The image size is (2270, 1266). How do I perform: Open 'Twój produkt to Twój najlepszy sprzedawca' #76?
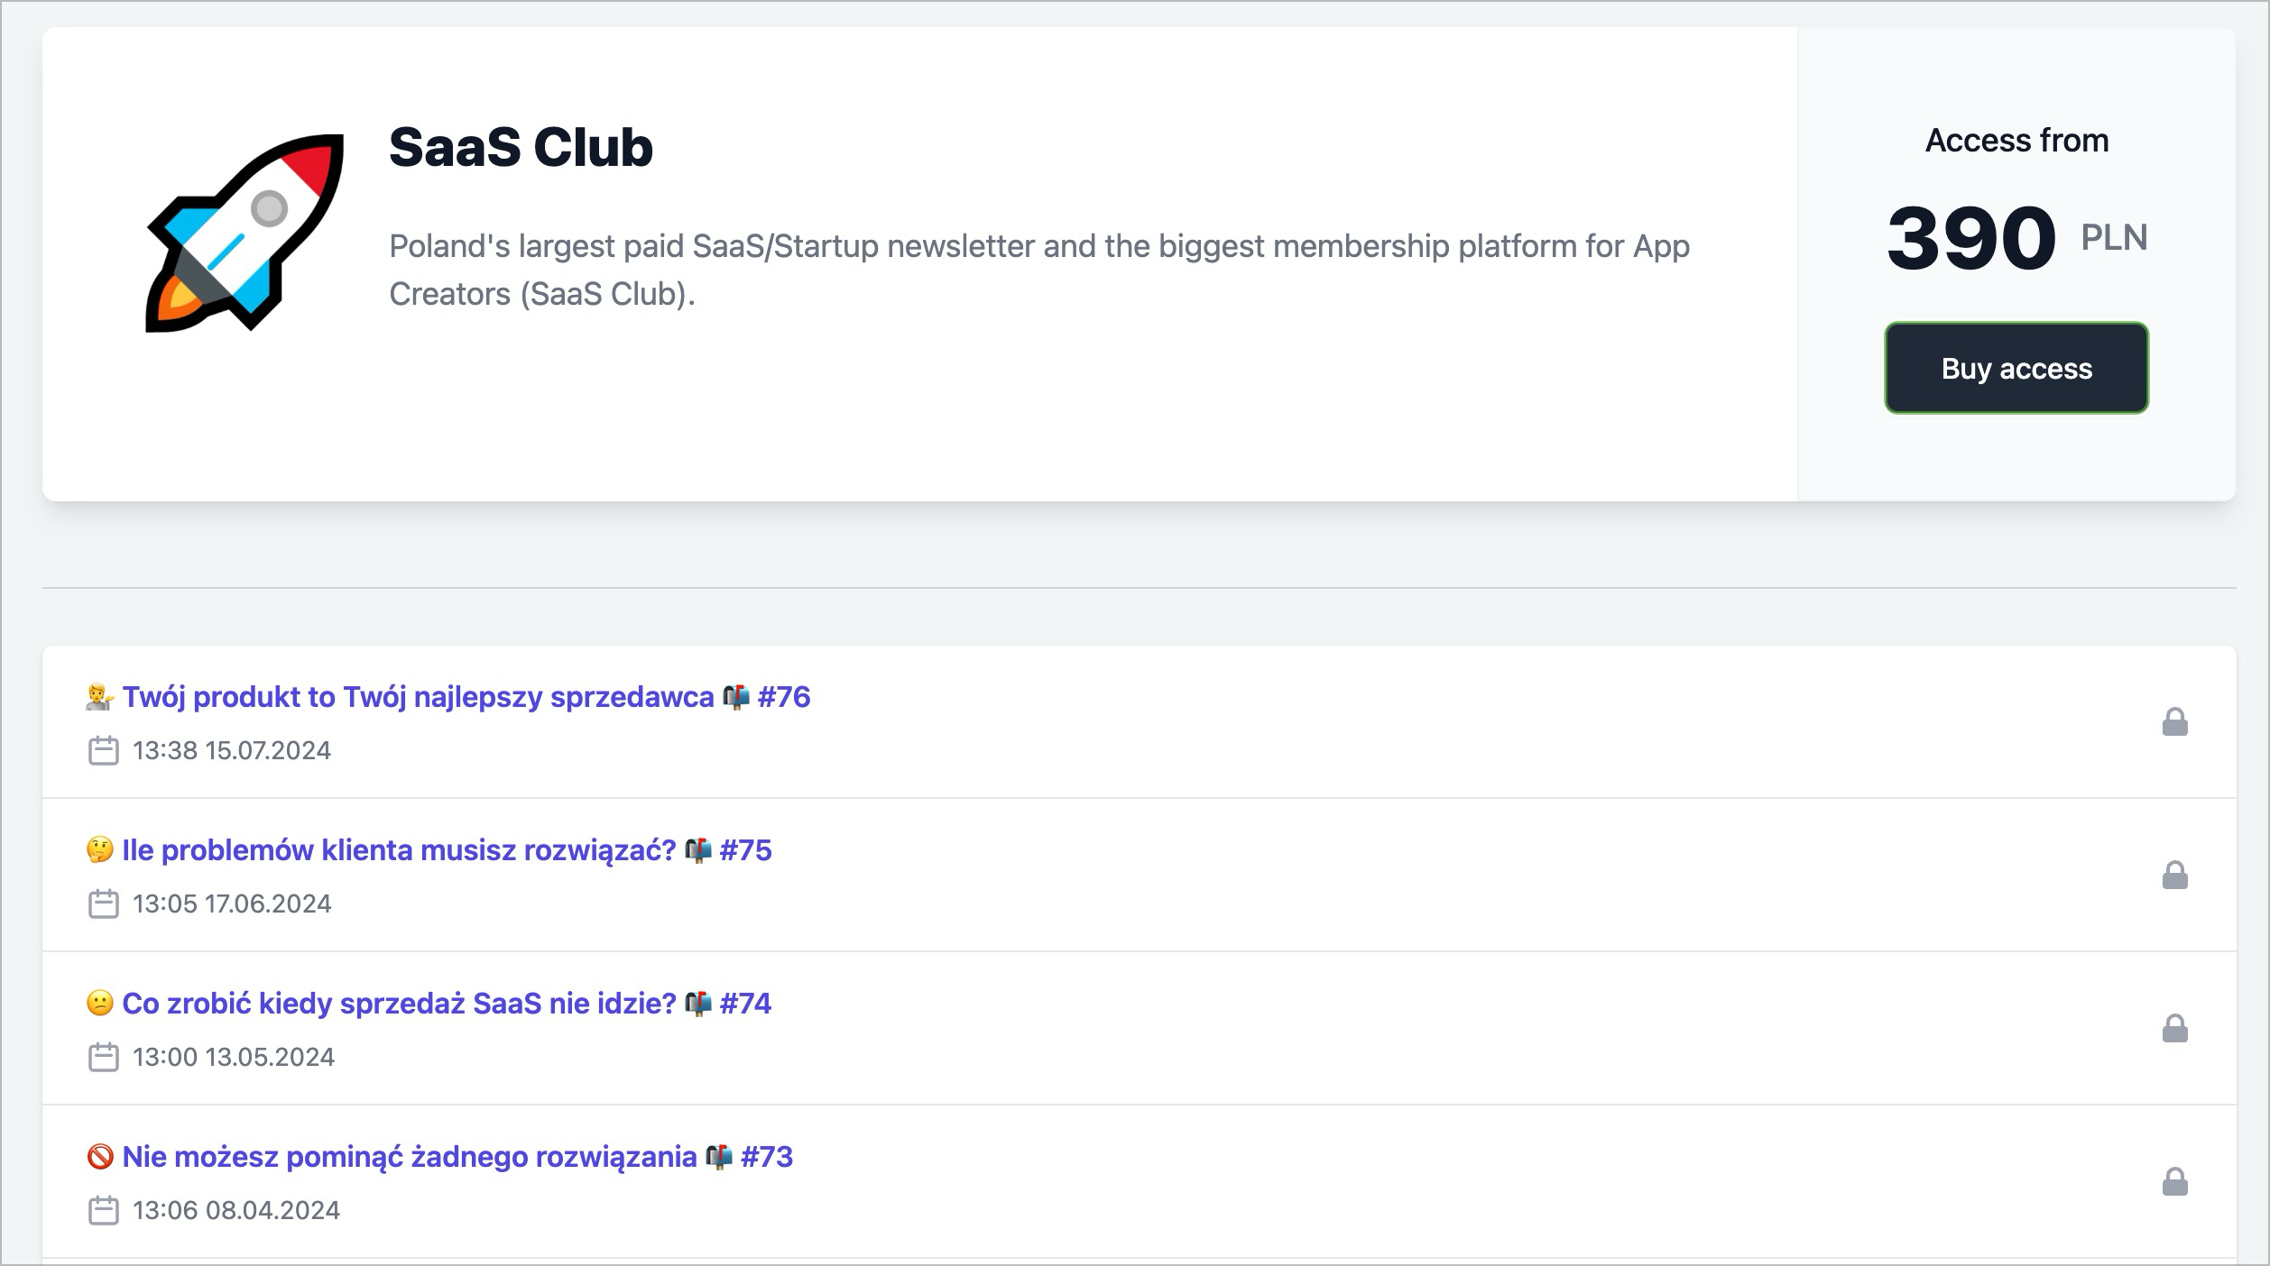466,697
